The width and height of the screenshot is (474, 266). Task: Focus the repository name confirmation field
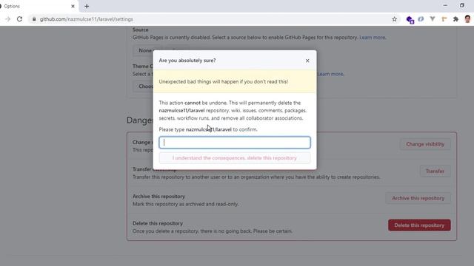235,143
